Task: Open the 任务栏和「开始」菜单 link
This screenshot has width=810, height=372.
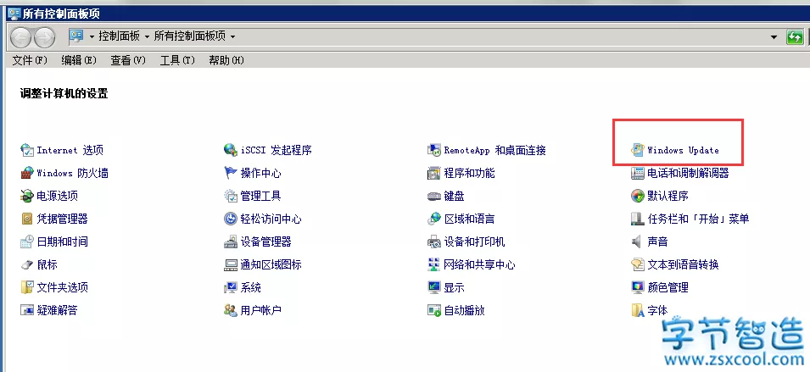Action: 698,219
